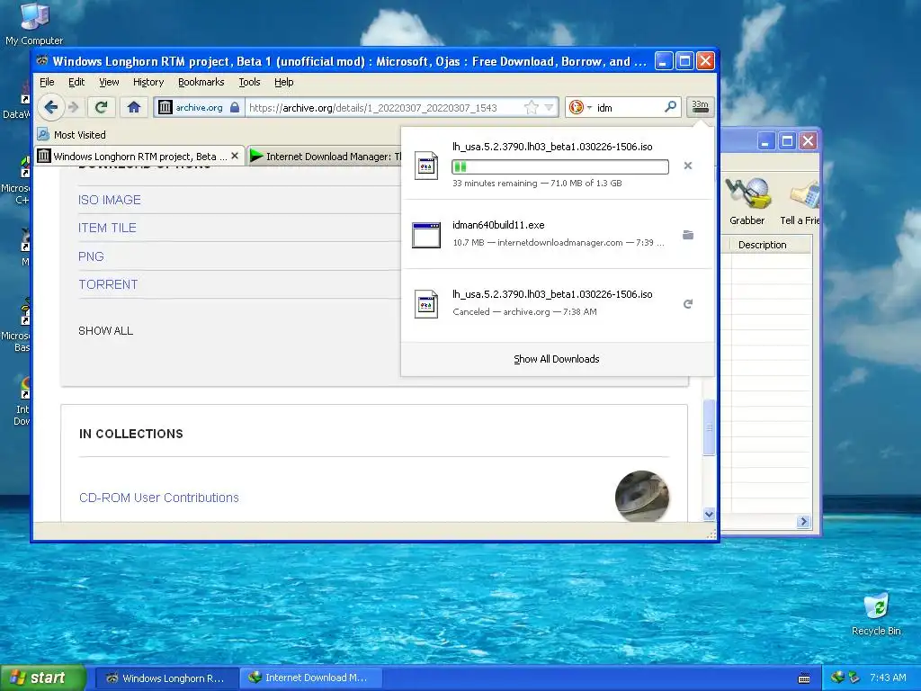This screenshot has height=691, width=921.
Task: Open the Edit menu
Action: [76, 82]
